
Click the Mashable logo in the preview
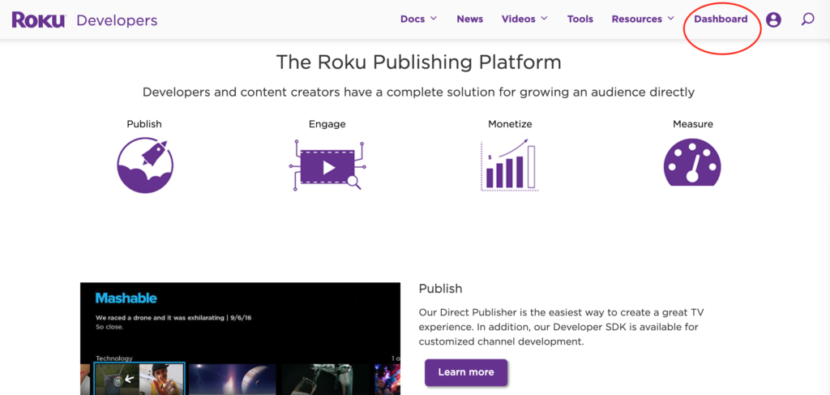126,298
